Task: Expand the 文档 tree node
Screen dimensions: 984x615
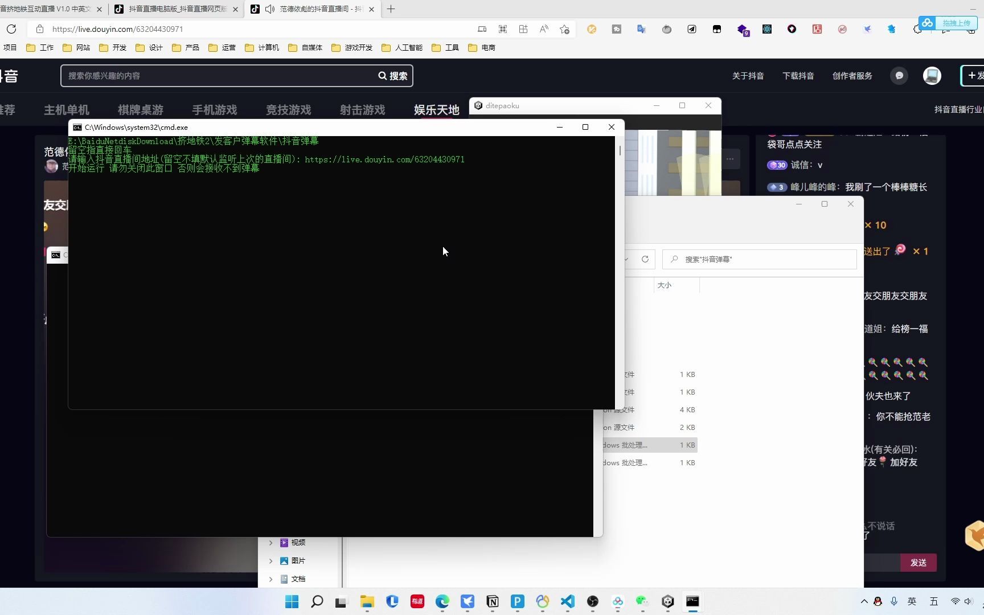Action: point(270,579)
